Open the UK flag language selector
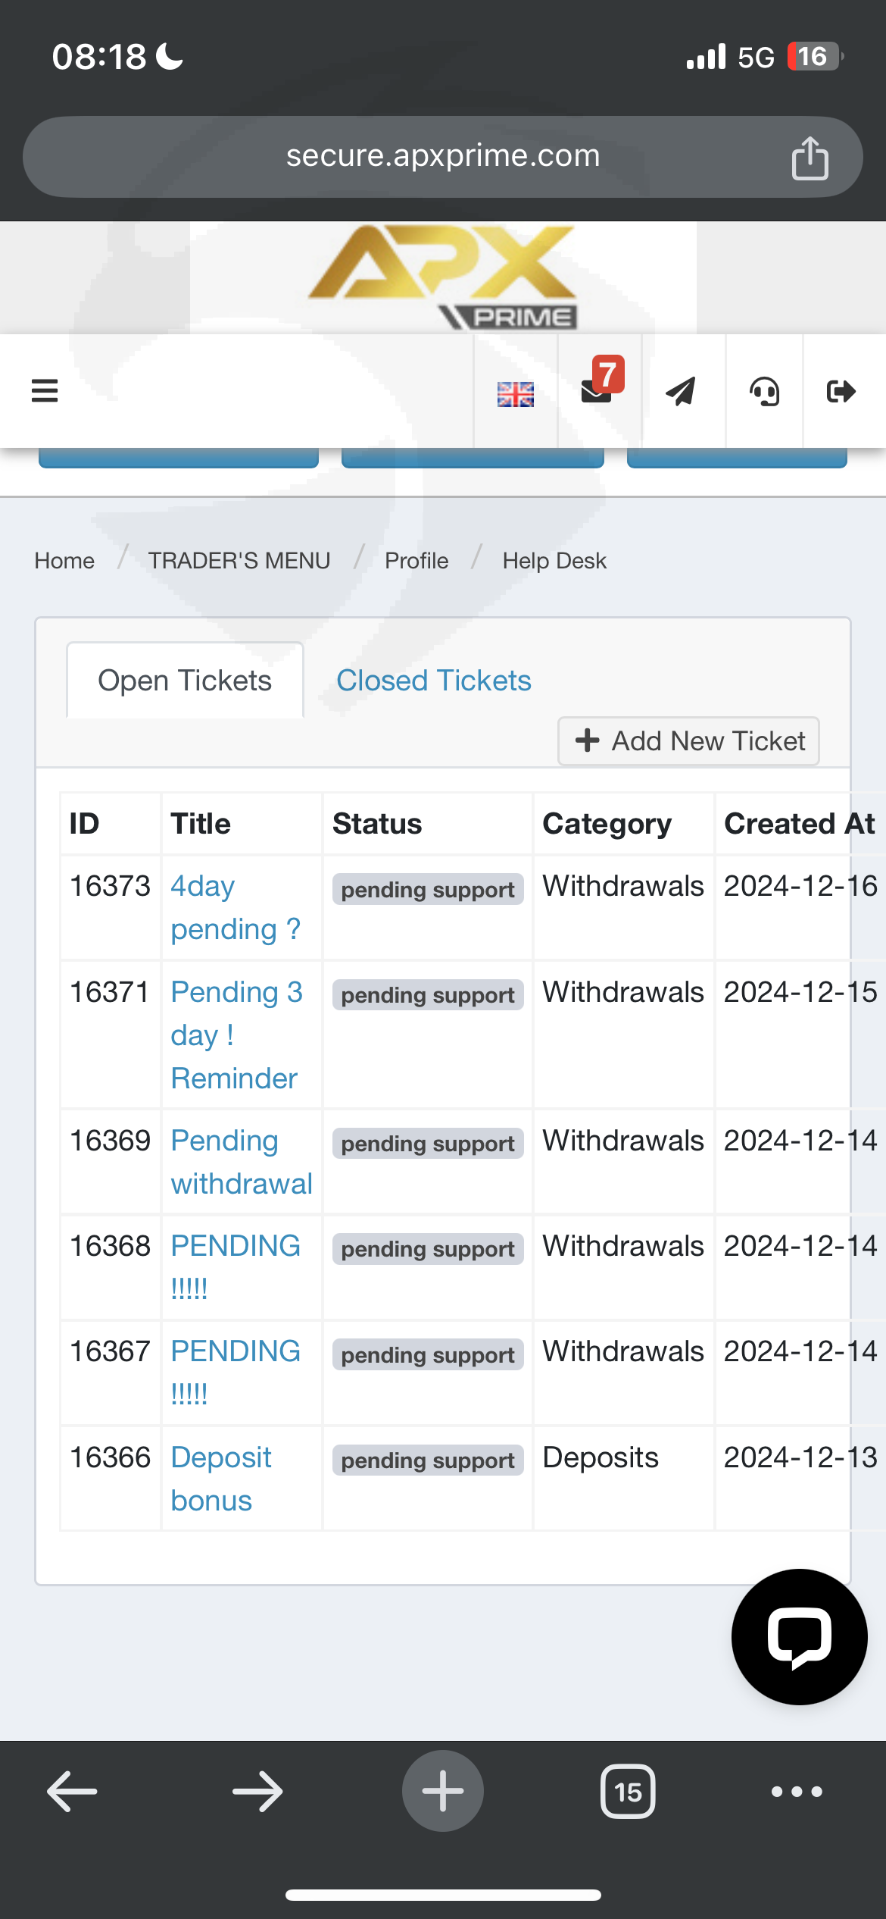 [x=516, y=393]
